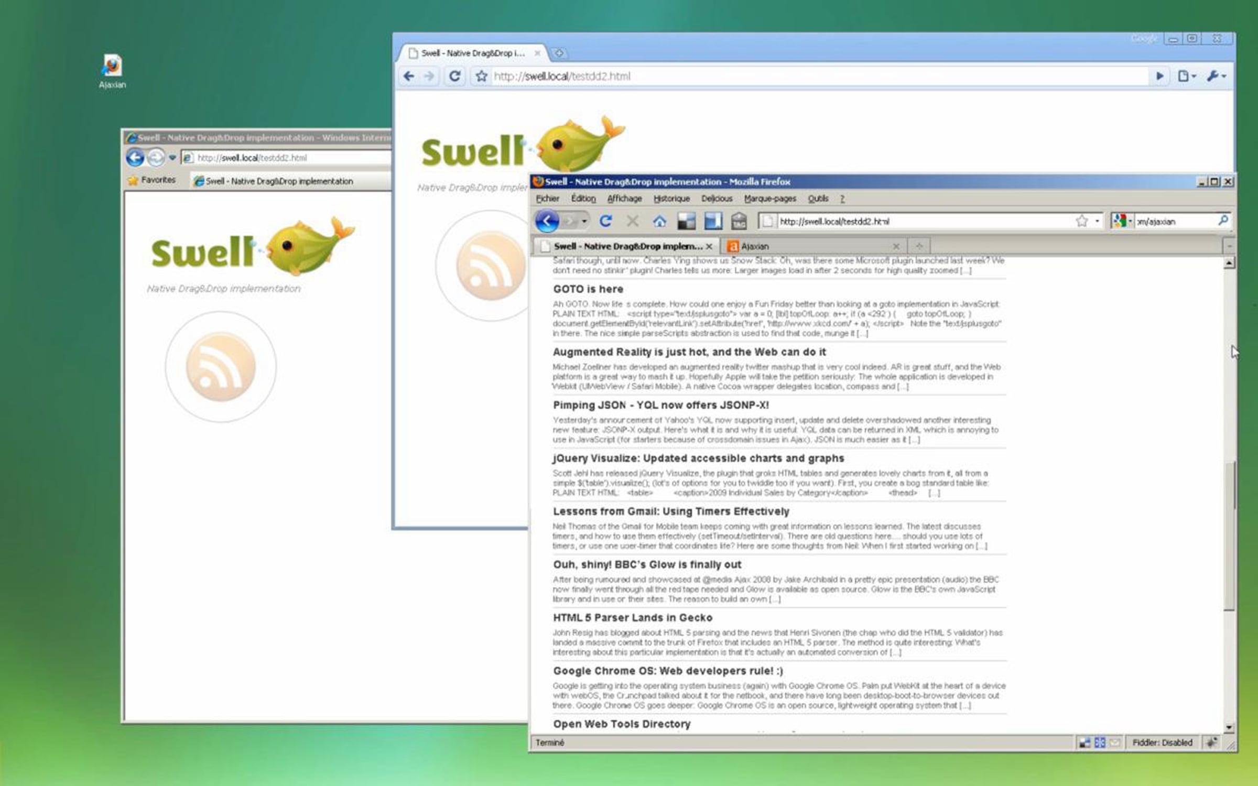Open the Affichage menu in Firefox
Viewport: 1258px width, 786px height.
(x=624, y=199)
